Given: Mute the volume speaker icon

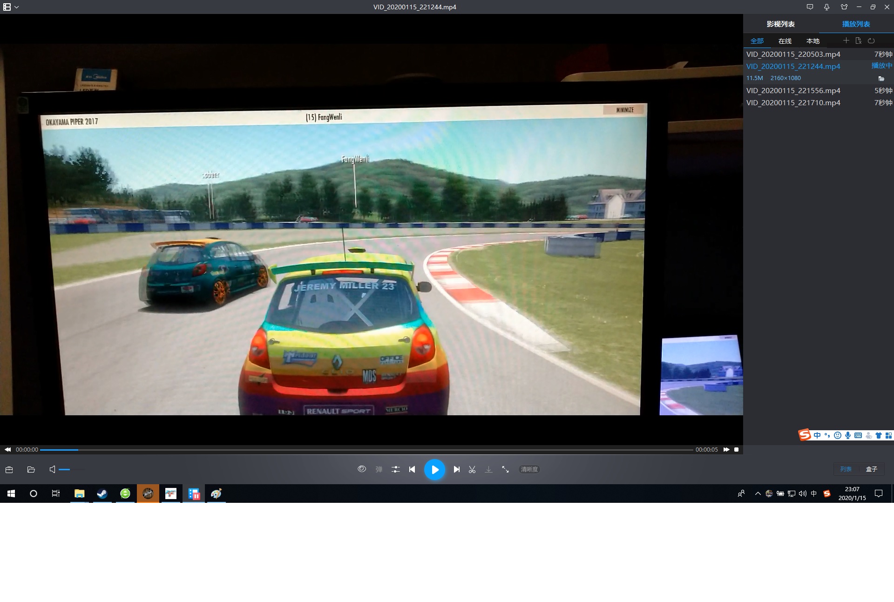Looking at the screenshot, I should (x=52, y=469).
